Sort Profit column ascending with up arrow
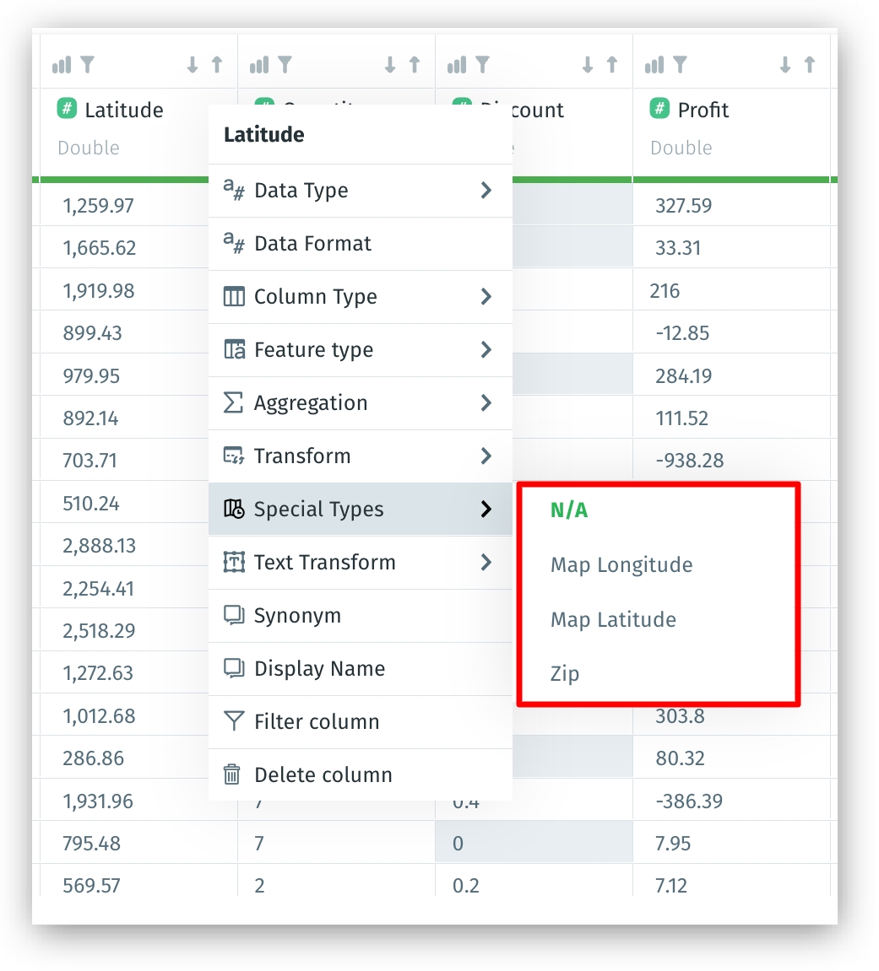 point(810,65)
